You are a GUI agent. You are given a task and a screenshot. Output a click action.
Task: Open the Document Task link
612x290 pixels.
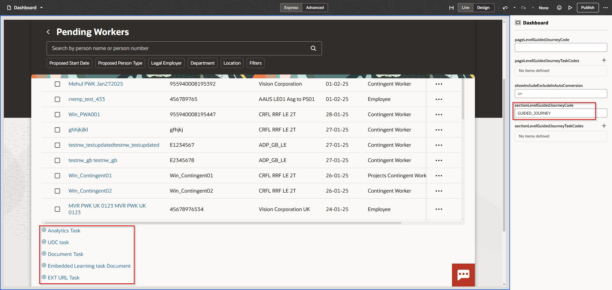pyautogui.click(x=65, y=254)
